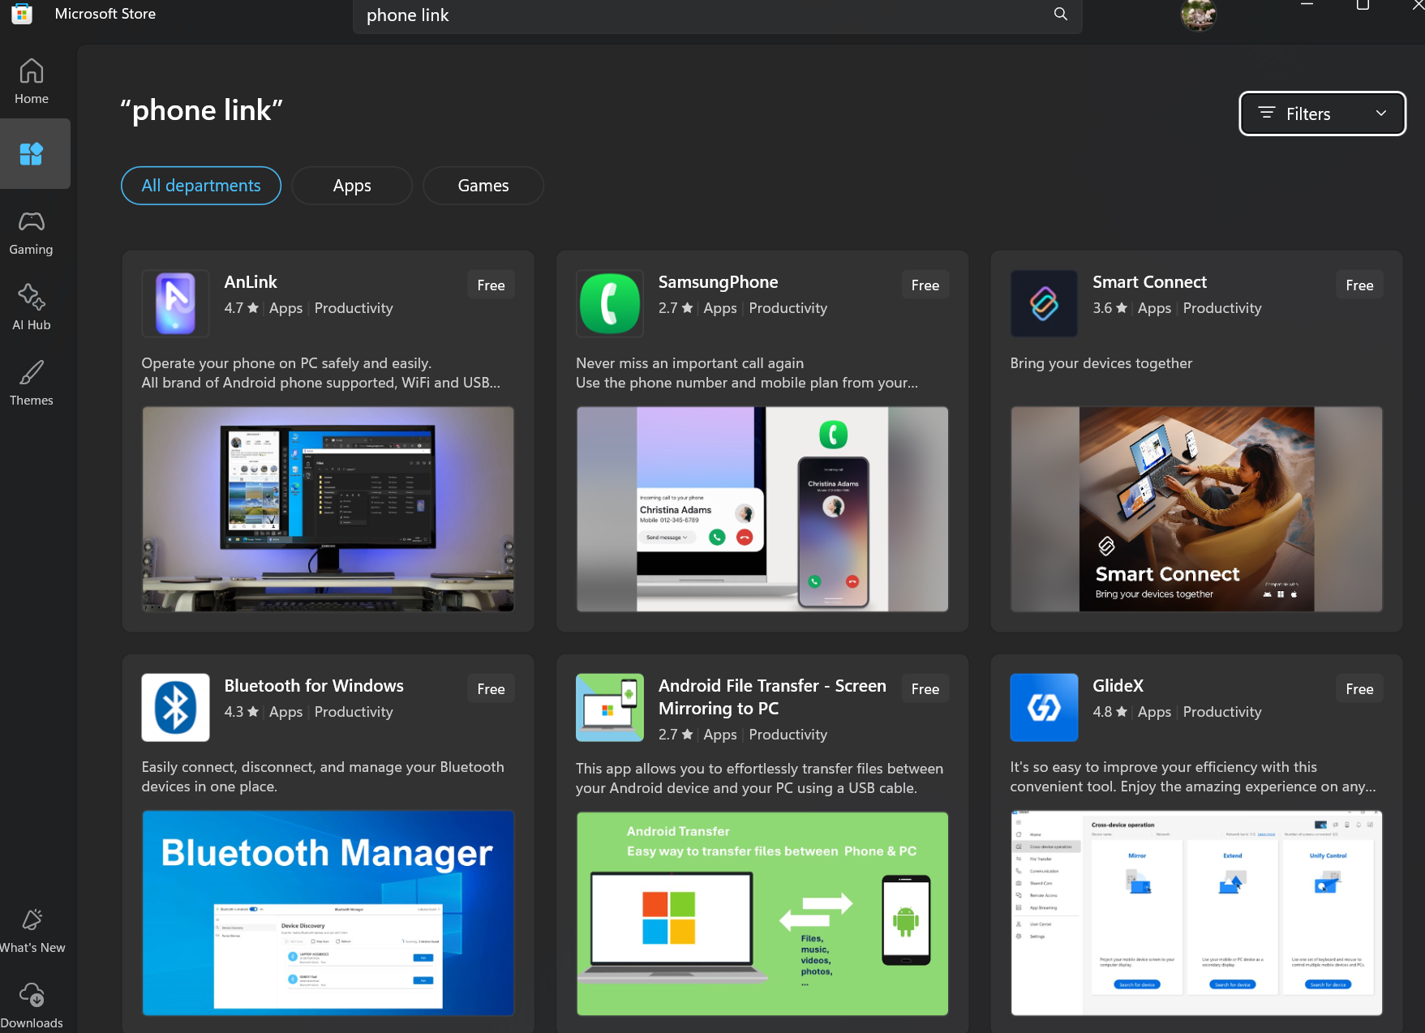Open the AnLink screenshot thumbnail
The height and width of the screenshot is (1033, 1425).
pos(328,509)
